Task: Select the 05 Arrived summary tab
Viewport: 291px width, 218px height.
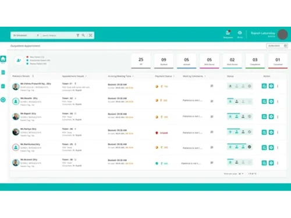Action: point(186,61)
